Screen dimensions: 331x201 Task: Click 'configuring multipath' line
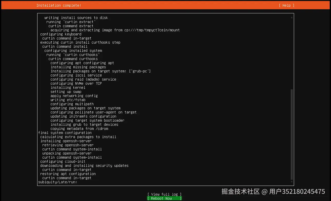coord(72,104)
